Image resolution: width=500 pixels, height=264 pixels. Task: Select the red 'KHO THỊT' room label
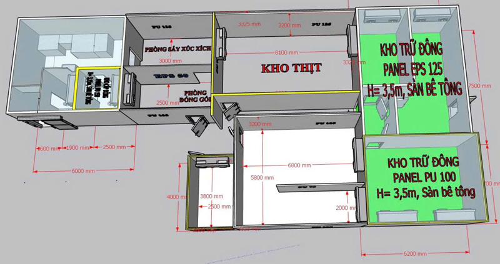[x=291, y=68]
